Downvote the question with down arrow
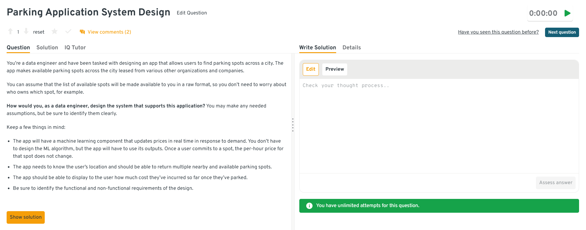This screenshot has height=230, width=586. click(26, 31)
